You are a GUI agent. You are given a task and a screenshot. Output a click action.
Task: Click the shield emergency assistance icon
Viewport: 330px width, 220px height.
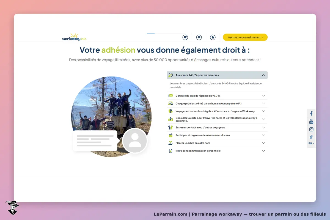pos(170,111)
